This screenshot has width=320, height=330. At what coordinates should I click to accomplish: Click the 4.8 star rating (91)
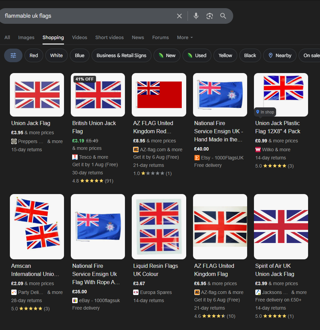(x=93, y=181)
